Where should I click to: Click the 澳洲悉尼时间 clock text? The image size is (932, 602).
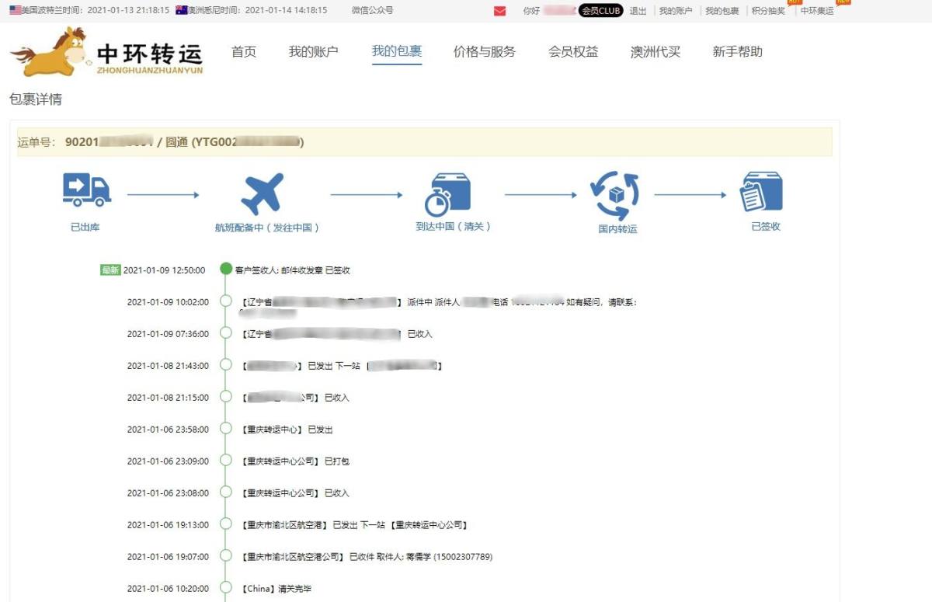258,11
